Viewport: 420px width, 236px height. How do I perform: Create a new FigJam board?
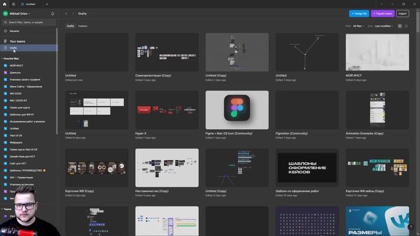(383, 14)
